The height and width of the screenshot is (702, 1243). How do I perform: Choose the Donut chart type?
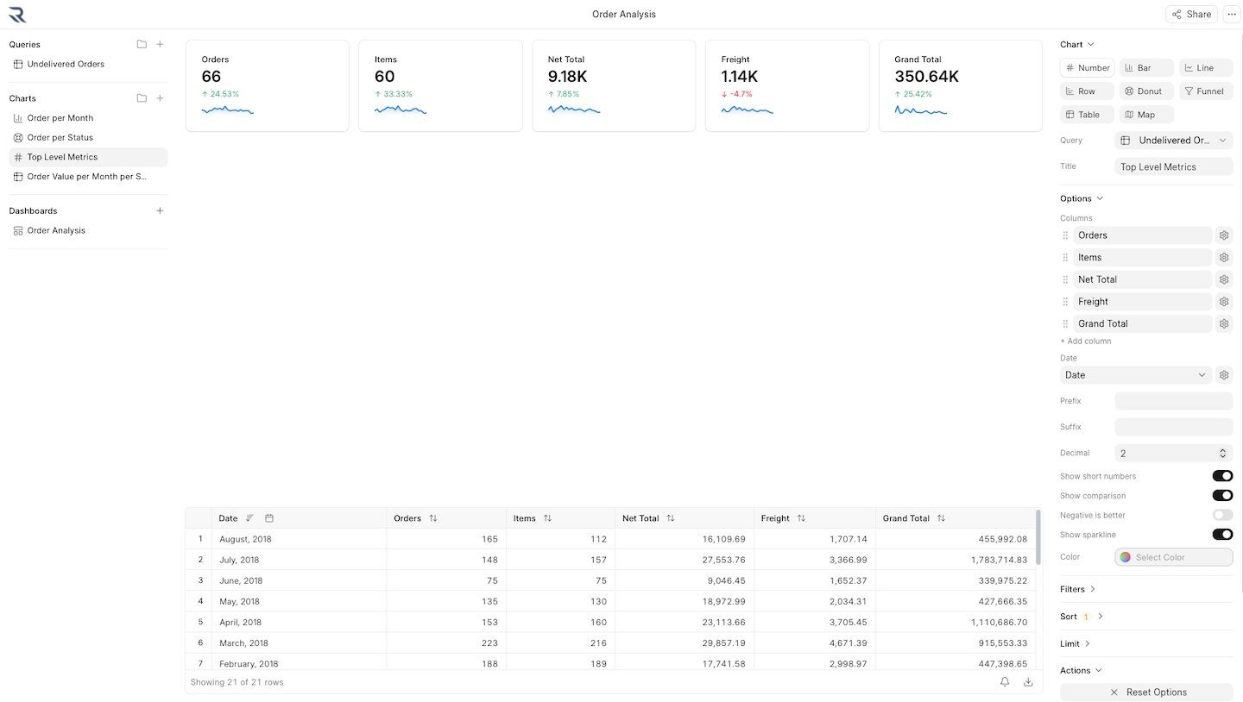pos(1145,91)
